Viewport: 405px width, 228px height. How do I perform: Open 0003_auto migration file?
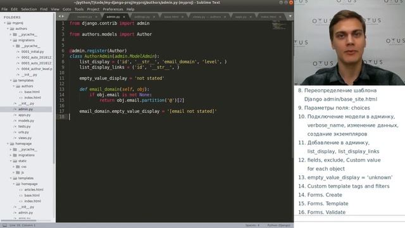pos(37,63)
